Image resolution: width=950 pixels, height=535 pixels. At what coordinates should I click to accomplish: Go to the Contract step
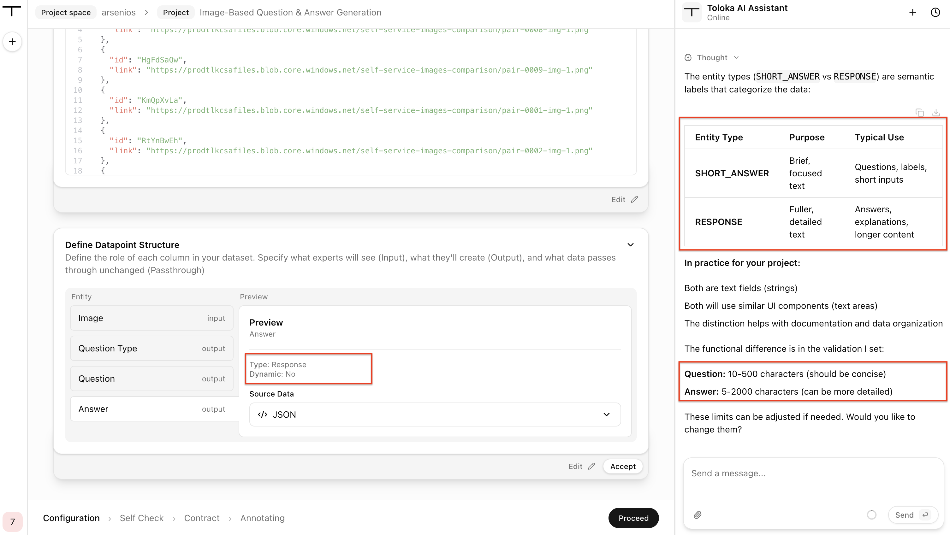tap(202, 518)
